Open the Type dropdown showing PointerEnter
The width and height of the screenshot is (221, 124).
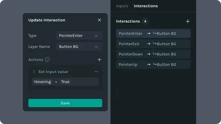[x=79, y=35]
